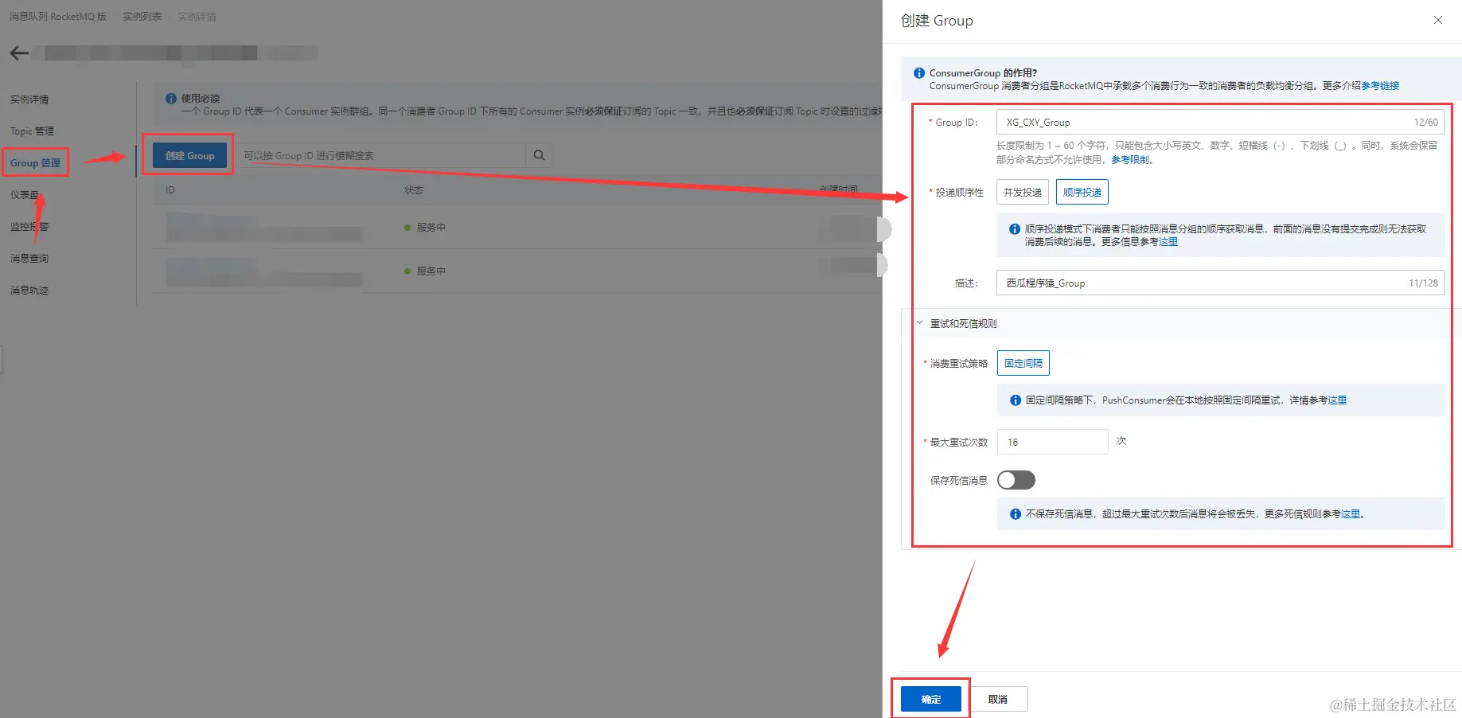The width and height of the screenshot is (1462, 718).
Task: Open the 参考限制 link
Action: pyautogui.click(x=1130, y=160)
